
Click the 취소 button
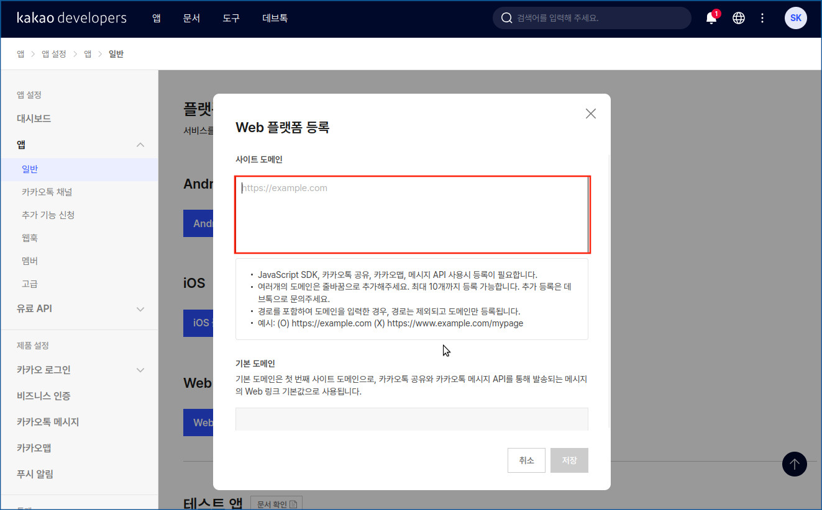526,460
